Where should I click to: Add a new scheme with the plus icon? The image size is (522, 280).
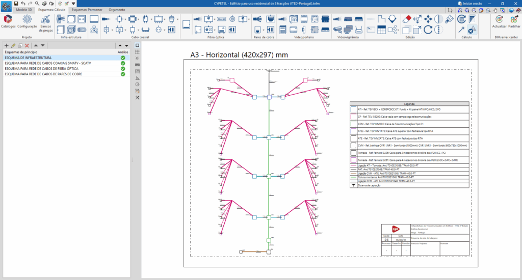6,46
